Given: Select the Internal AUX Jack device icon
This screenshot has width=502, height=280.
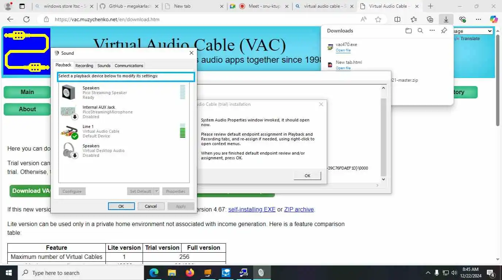Looking at the screenshot, I should click(x=69, y=112).
